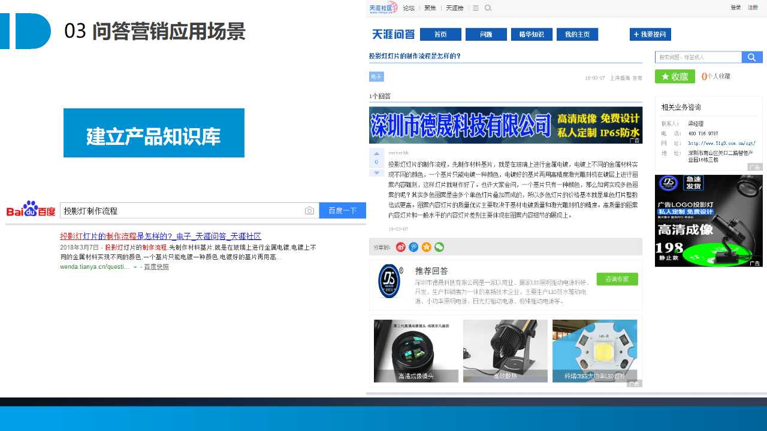Click the 天涯社区 logo in the top bar
This screenshot has width=767, height=431.
pyautogui.click(x=383, y=8)
